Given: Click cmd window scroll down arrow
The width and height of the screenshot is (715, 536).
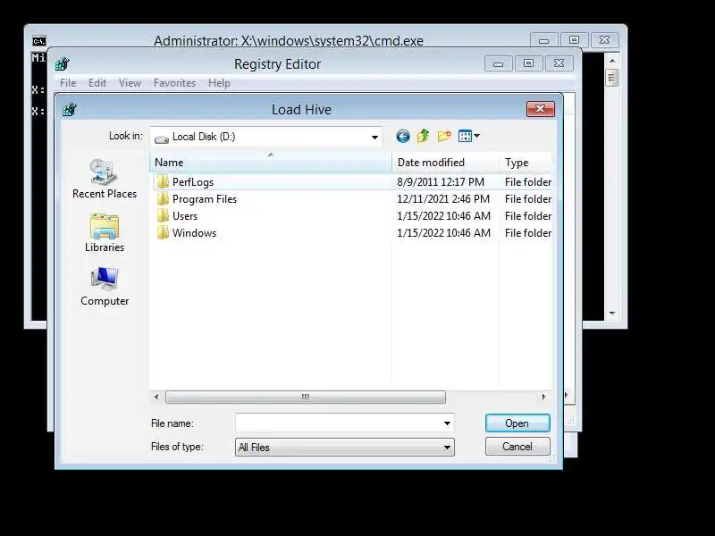Looking at the screenshot, I should [x=612, y=314].
